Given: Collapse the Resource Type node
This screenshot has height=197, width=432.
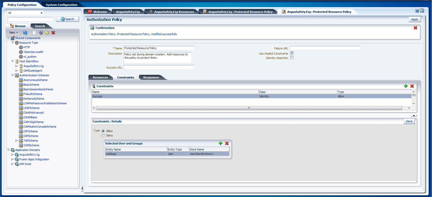Looking at the screenshot, I should pos(12,42).
